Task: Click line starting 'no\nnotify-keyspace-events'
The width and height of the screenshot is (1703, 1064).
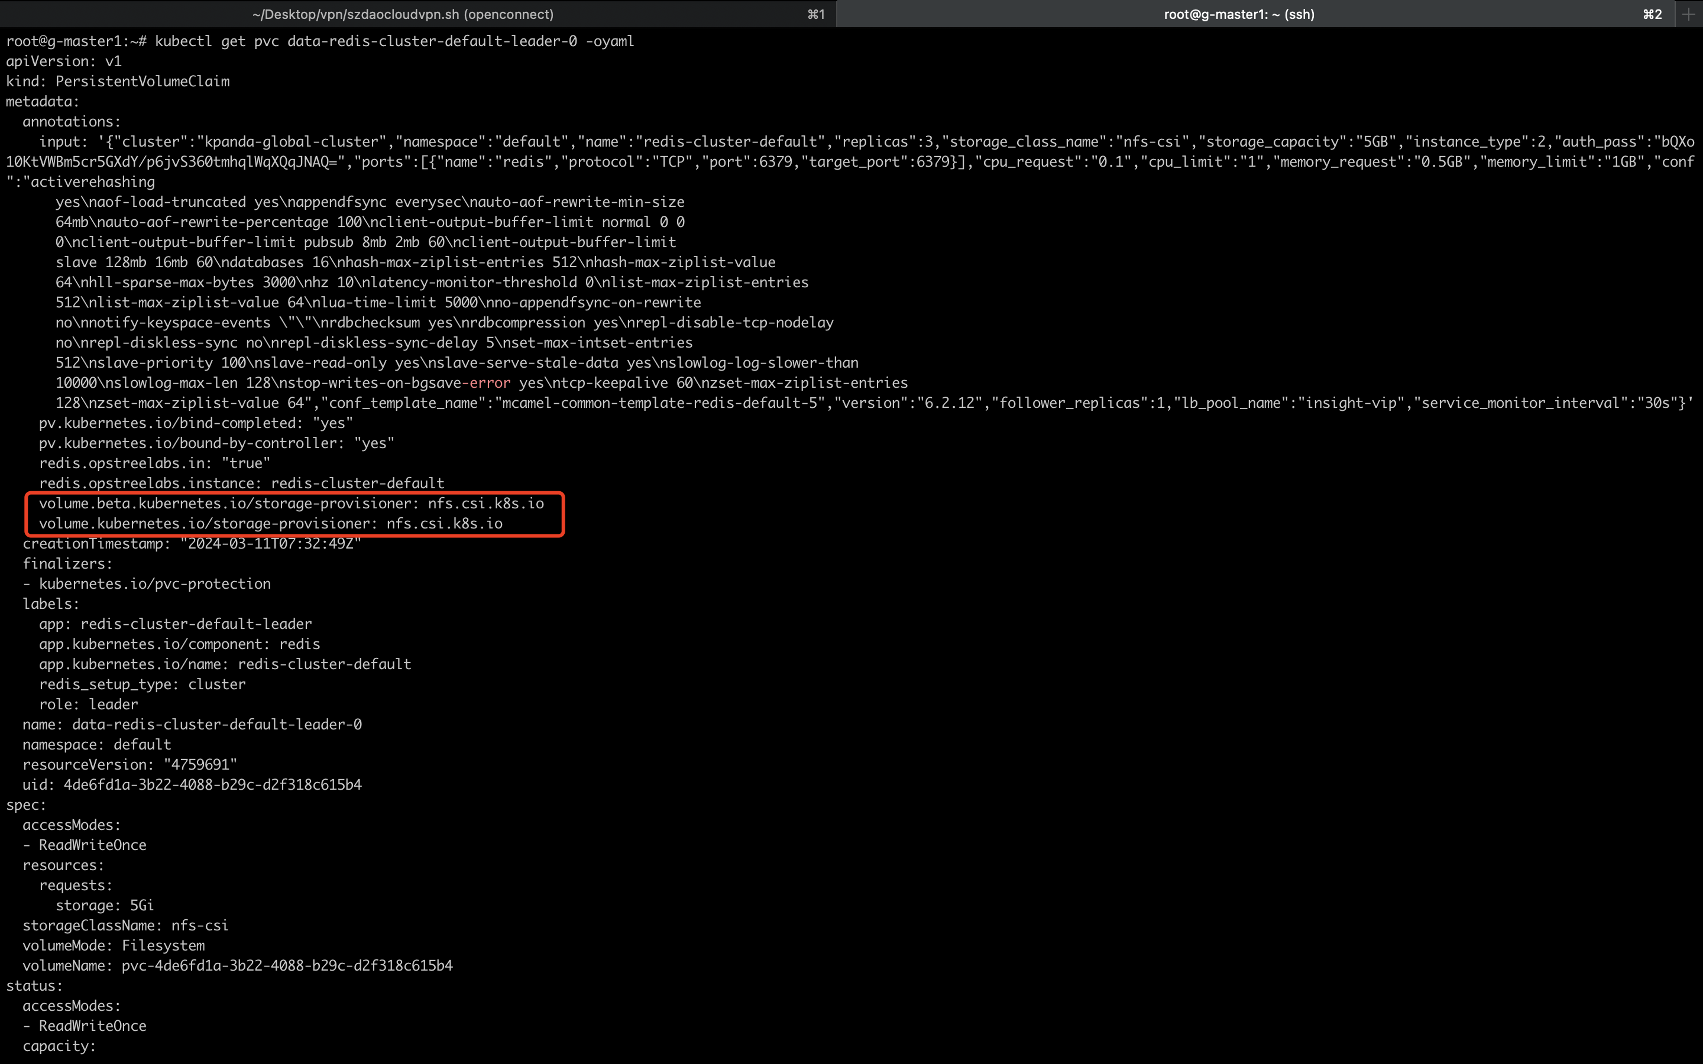Action: (x=445, y=322)
